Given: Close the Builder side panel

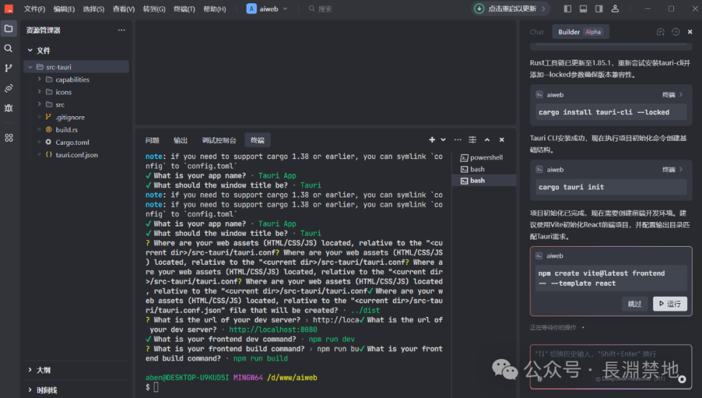Looking at the screenshot, I should click(690, 32).
